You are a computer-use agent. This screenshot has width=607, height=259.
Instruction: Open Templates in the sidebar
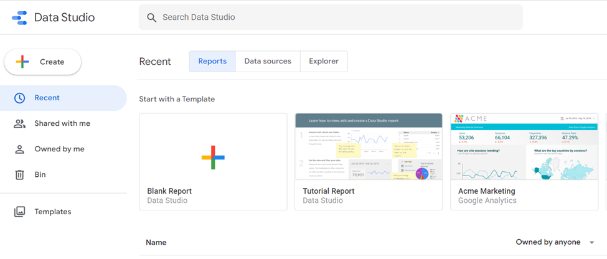[x=63, y=212]
